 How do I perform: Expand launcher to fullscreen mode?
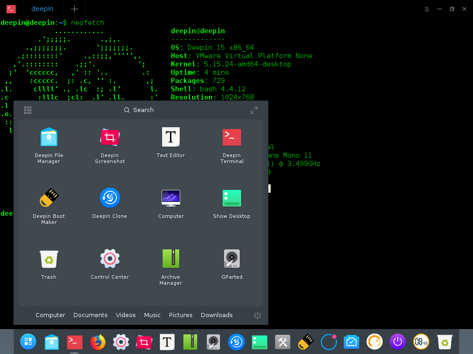pyautogui.click(x=254, y=110)
